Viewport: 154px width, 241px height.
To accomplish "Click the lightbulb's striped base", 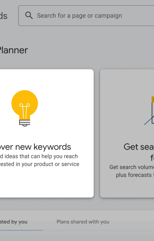I will point(25,123).
